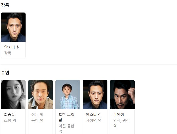Click the 주연 section heading
Screen dimensions: 177x134
click(x=5, y=73)
